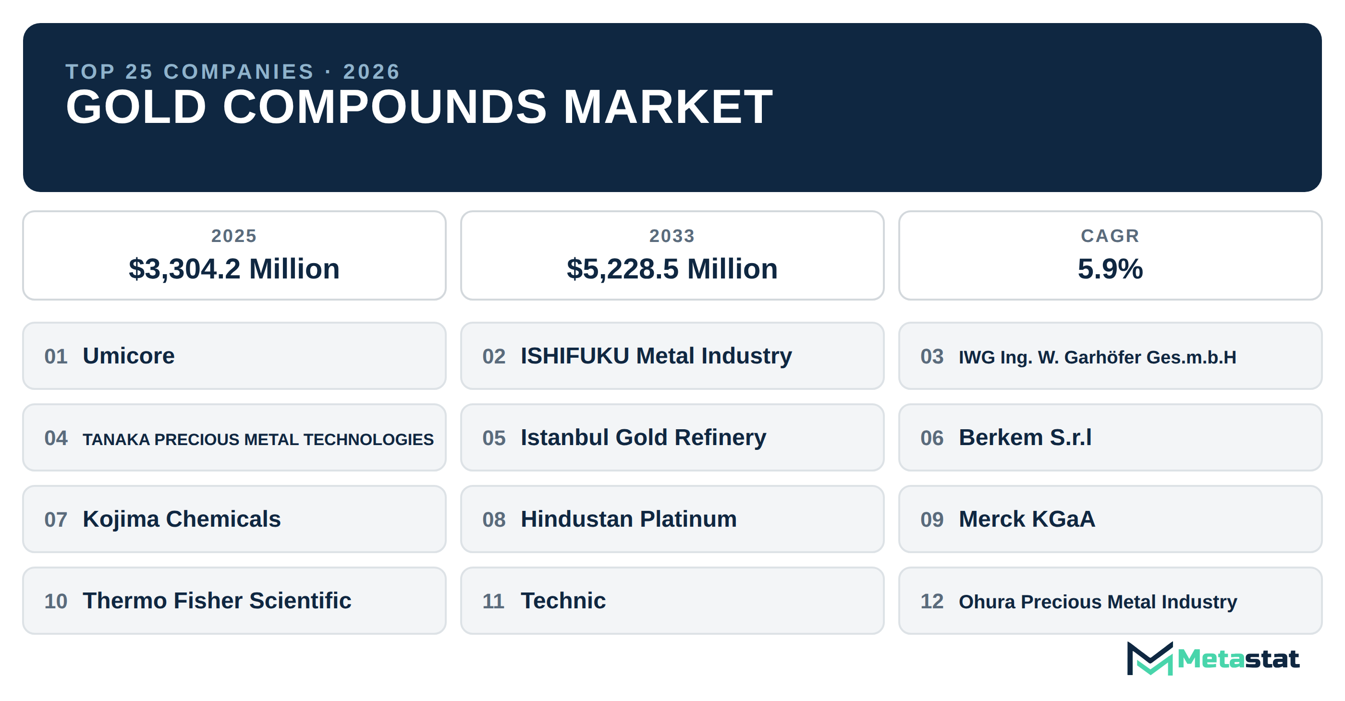The image size is (1345, 701).
Task: Click the Metastat logo
Action: click(1212, 658)
